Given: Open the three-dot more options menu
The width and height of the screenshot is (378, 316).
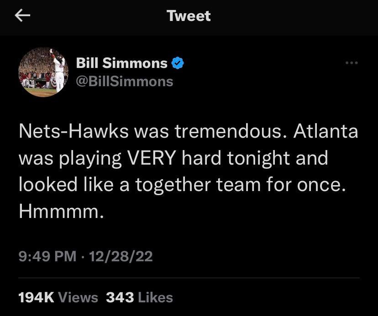Looking at the screenshot, I should tap(352, 62).
